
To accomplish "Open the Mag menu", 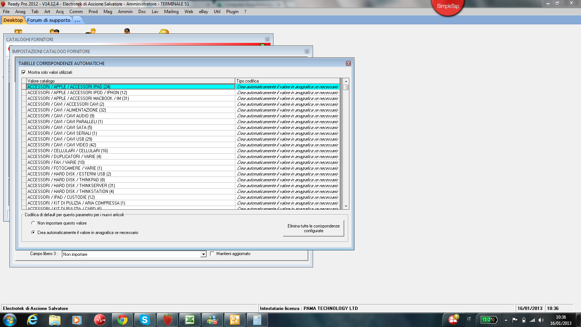I will 108,12.
